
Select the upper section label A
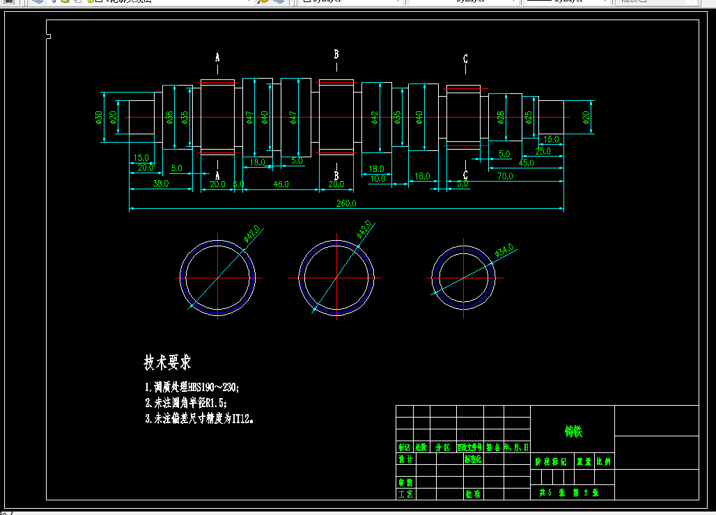coord(217,58)
